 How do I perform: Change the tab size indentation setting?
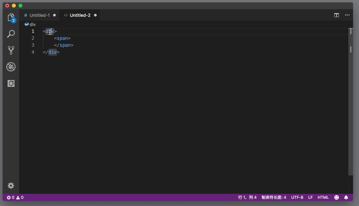tap(274, 197)
